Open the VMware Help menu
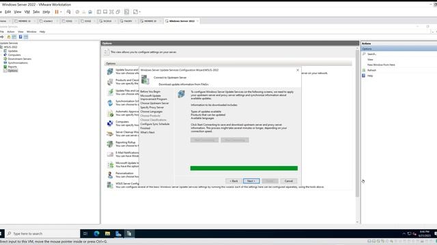This screenshot has width=437, height=245. [x=46, y=12]
